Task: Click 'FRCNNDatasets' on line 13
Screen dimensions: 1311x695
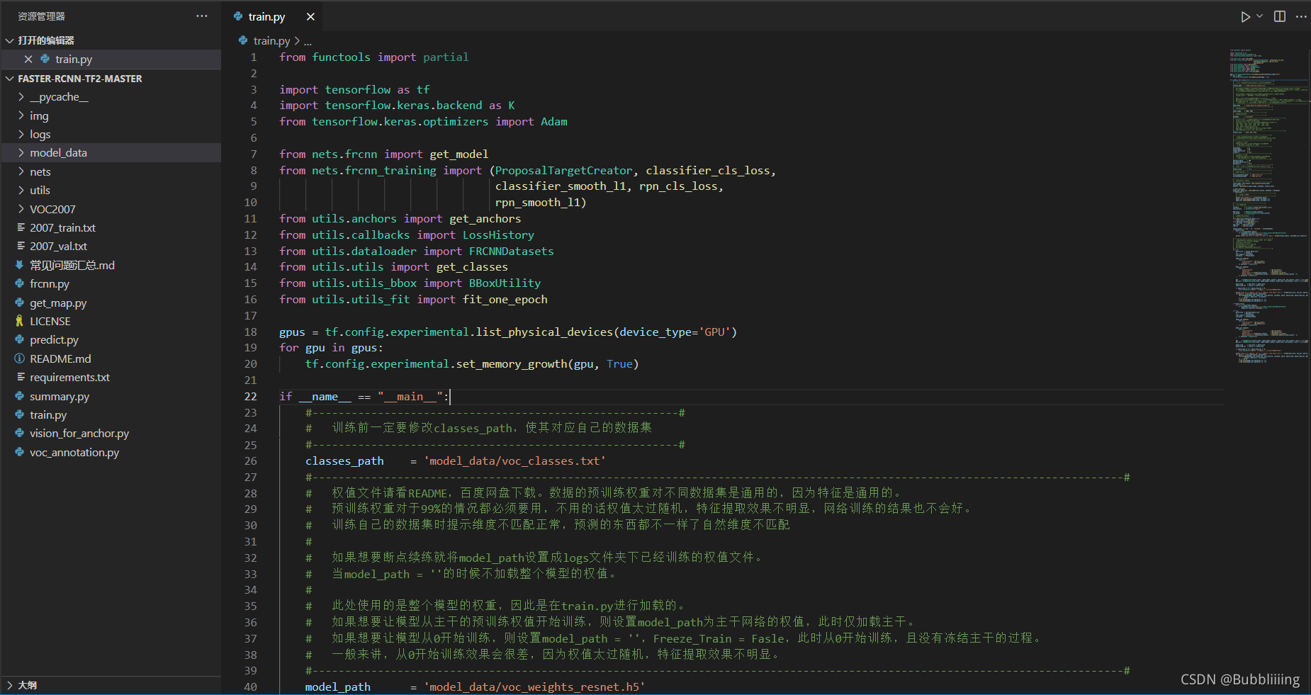Action: tap(512, 252)
